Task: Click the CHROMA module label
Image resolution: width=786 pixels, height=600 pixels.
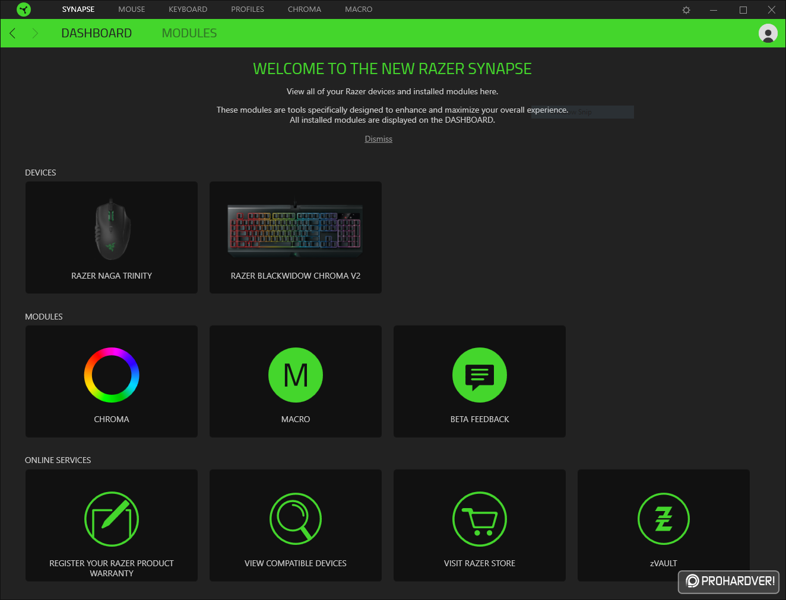Action: pyautogui.click(x=112, y=419)
